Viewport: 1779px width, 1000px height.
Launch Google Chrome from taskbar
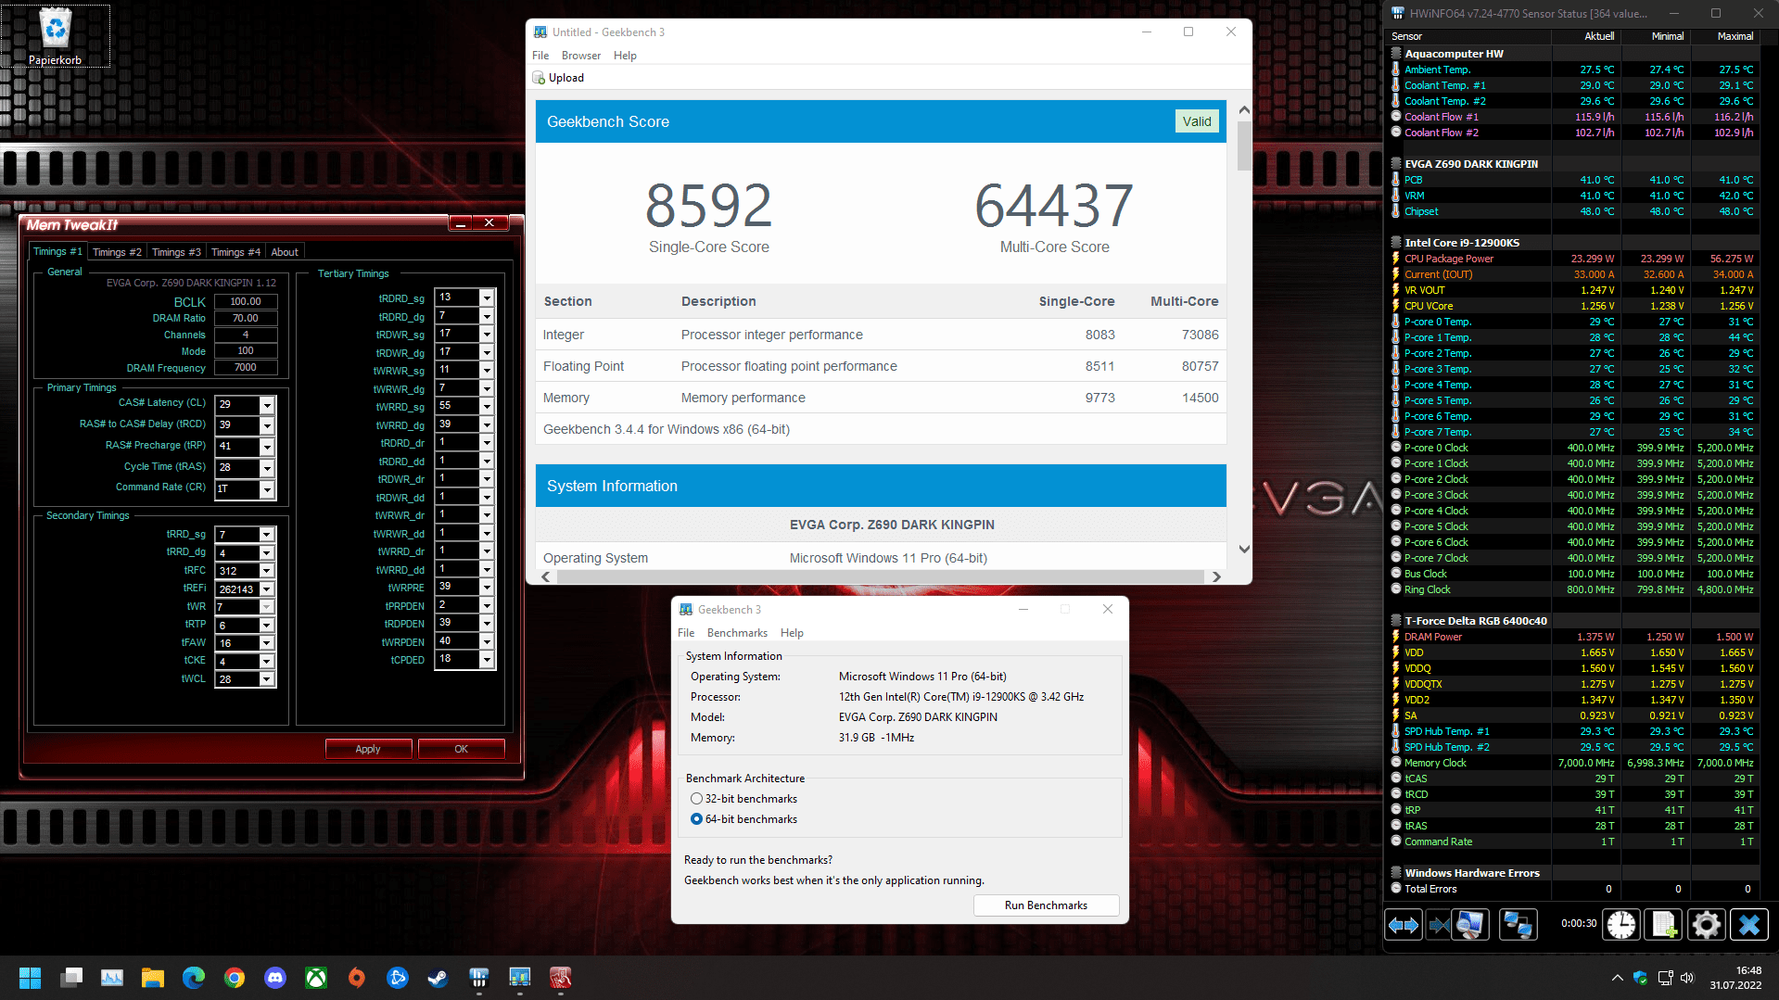coord(235,978)
